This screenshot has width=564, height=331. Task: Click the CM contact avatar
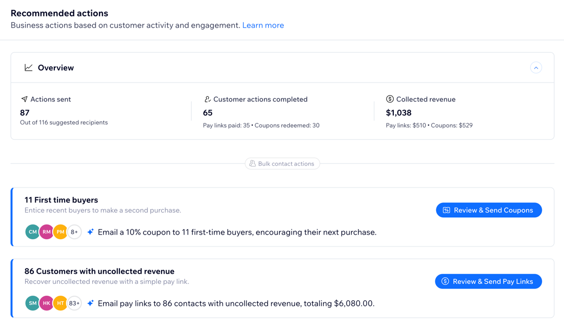pos(32,232)
